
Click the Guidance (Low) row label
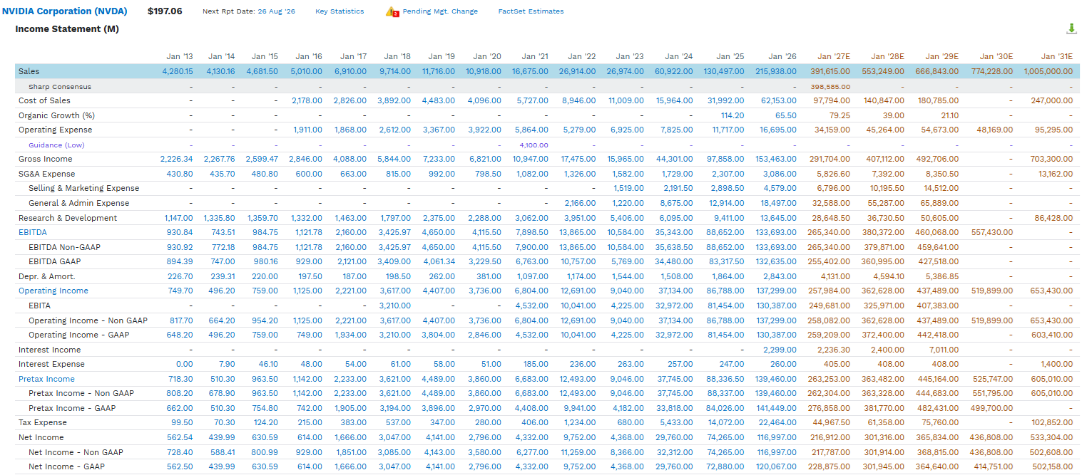tap(56, 145)
